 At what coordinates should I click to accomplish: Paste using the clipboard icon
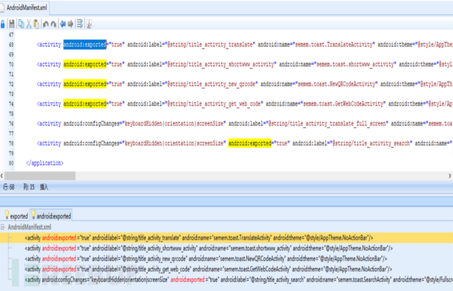[36, 24]
